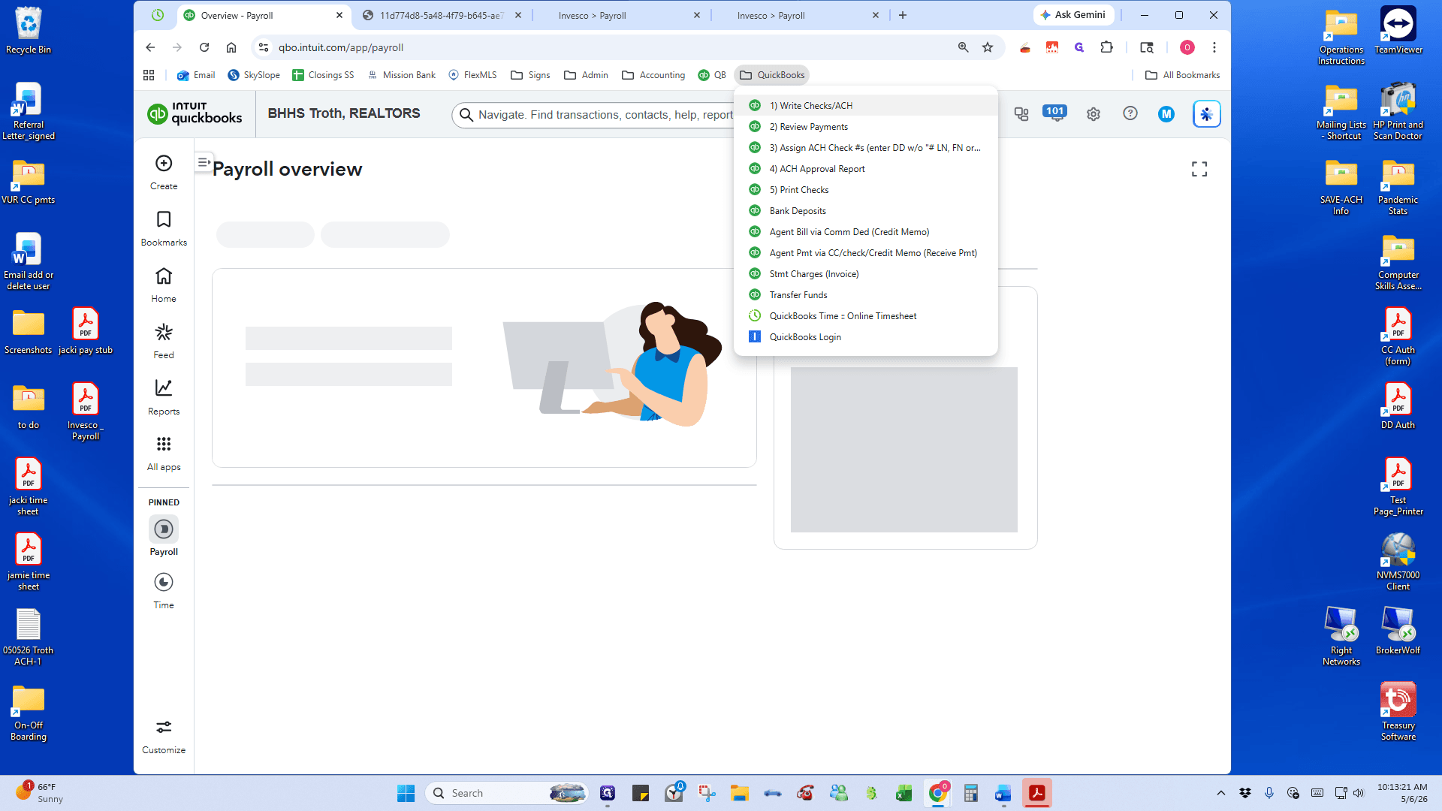Click the Ask Gemini button
The height and width of the screenshot is (811, 1442).
pos(1072,15)
